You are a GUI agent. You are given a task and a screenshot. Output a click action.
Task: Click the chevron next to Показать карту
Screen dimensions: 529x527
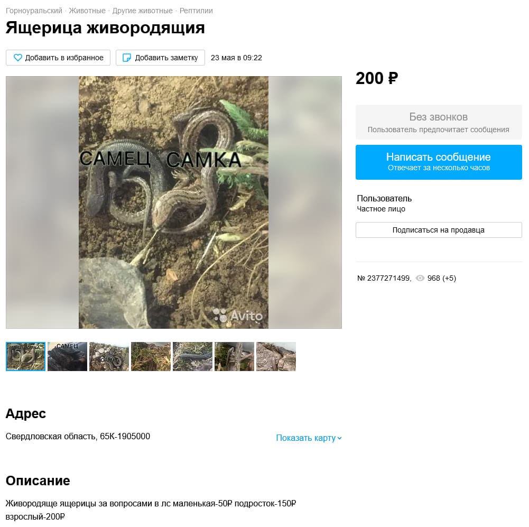coord(339,438)
